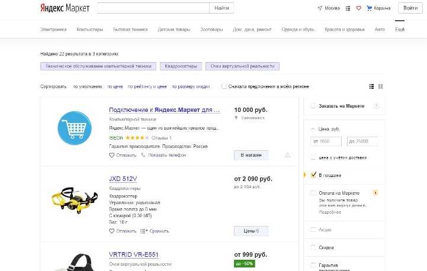Click the Войти login button
This screenshot has width=427, height=271.
tap(410, 8)
